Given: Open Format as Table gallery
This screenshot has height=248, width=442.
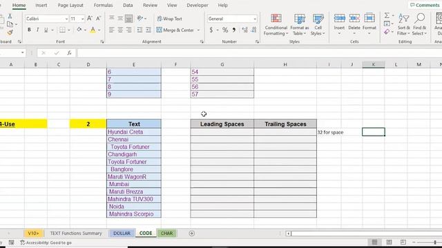Looking at the screenshot, I should [x=299, y=25].
